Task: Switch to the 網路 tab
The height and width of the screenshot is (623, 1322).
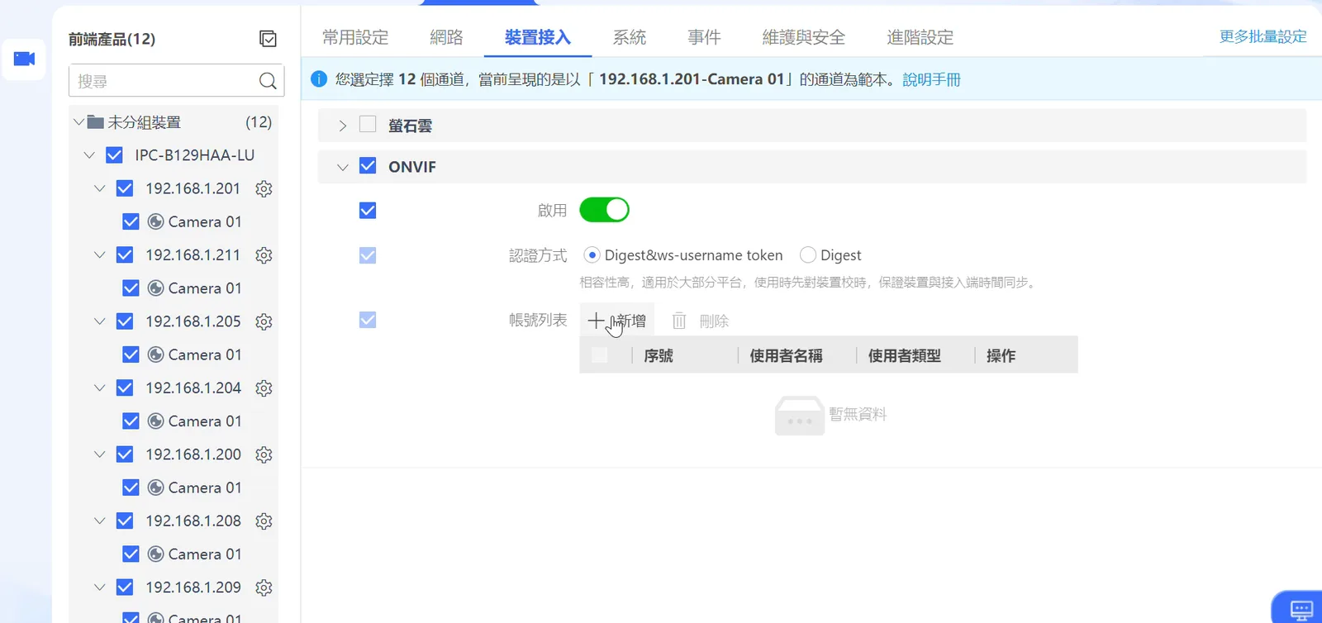Action: (x=446, y=37)
